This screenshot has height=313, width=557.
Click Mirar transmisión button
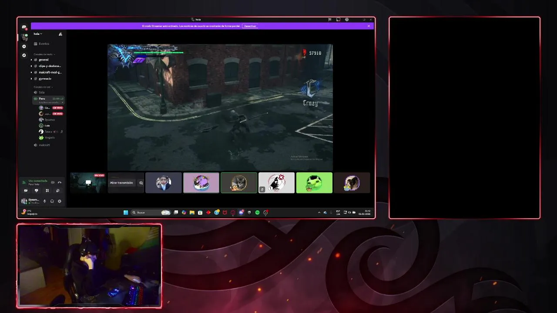click(x=121, y=183)
